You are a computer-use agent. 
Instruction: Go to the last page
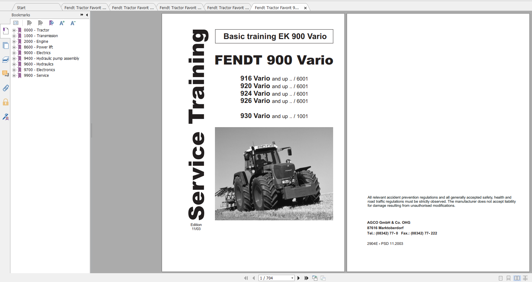306,278
